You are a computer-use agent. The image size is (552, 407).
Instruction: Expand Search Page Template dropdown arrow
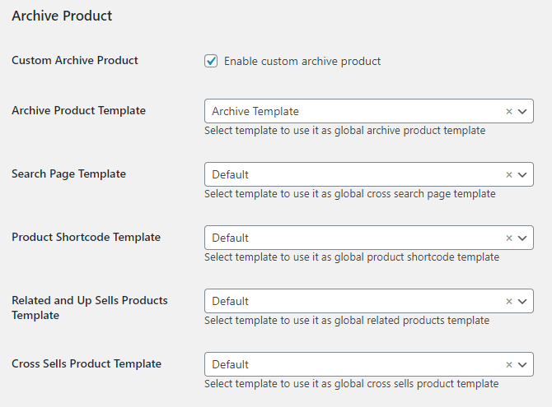pyautogui.click(x=522, y=174)
